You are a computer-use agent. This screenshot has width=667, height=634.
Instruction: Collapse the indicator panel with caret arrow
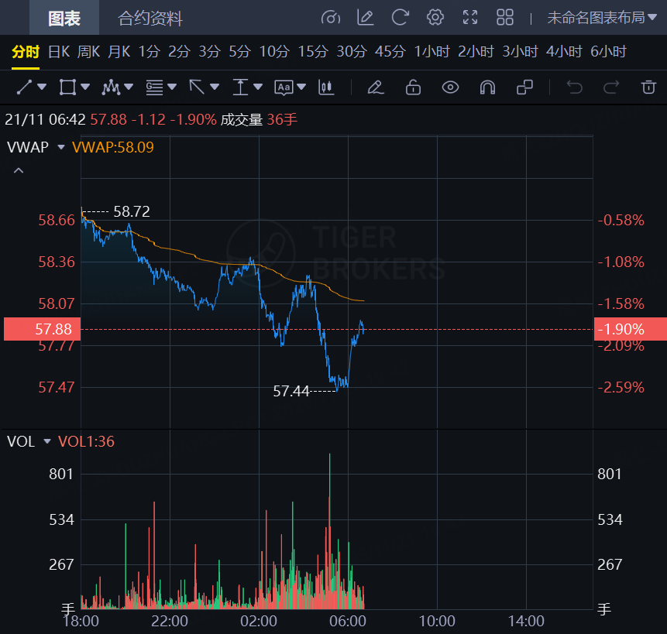tap(19, 170)
